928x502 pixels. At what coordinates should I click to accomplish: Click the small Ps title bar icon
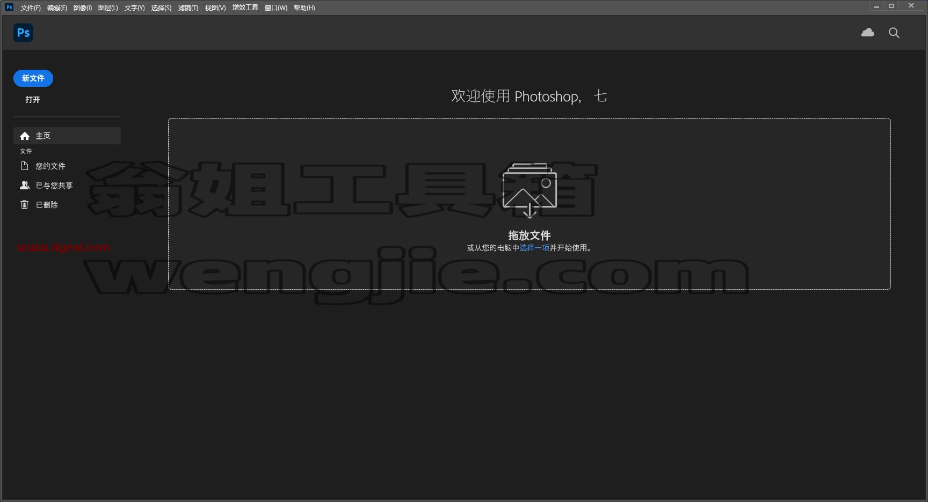pyautogui.click(x=9, y=8)
